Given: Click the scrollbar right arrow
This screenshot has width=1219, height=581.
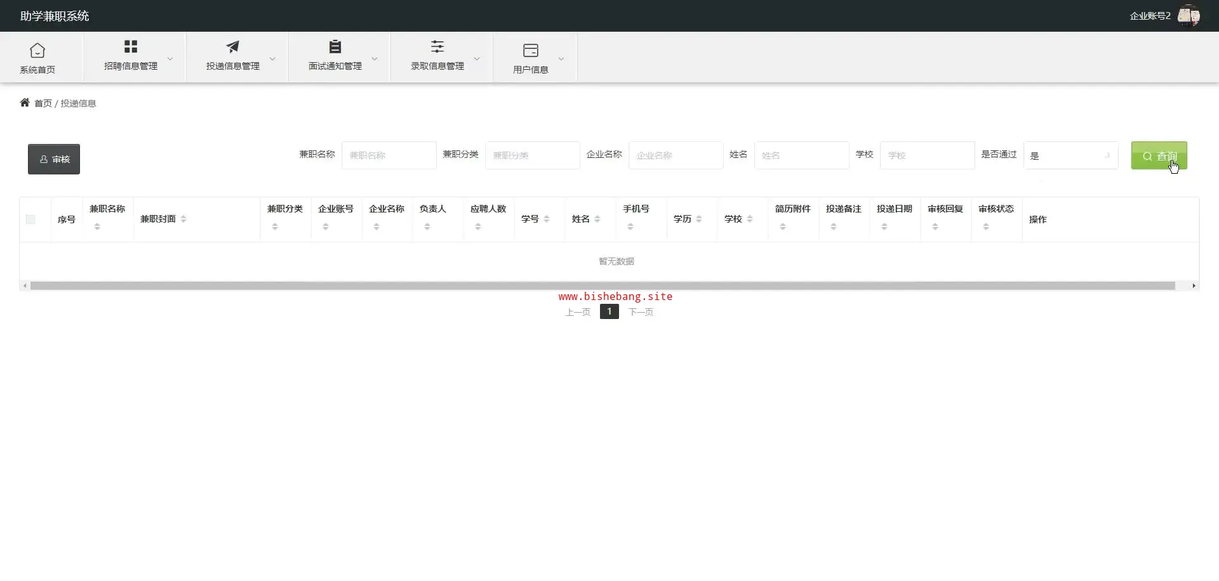Looking at the screenshot, I should click(x=1194, y=286).
